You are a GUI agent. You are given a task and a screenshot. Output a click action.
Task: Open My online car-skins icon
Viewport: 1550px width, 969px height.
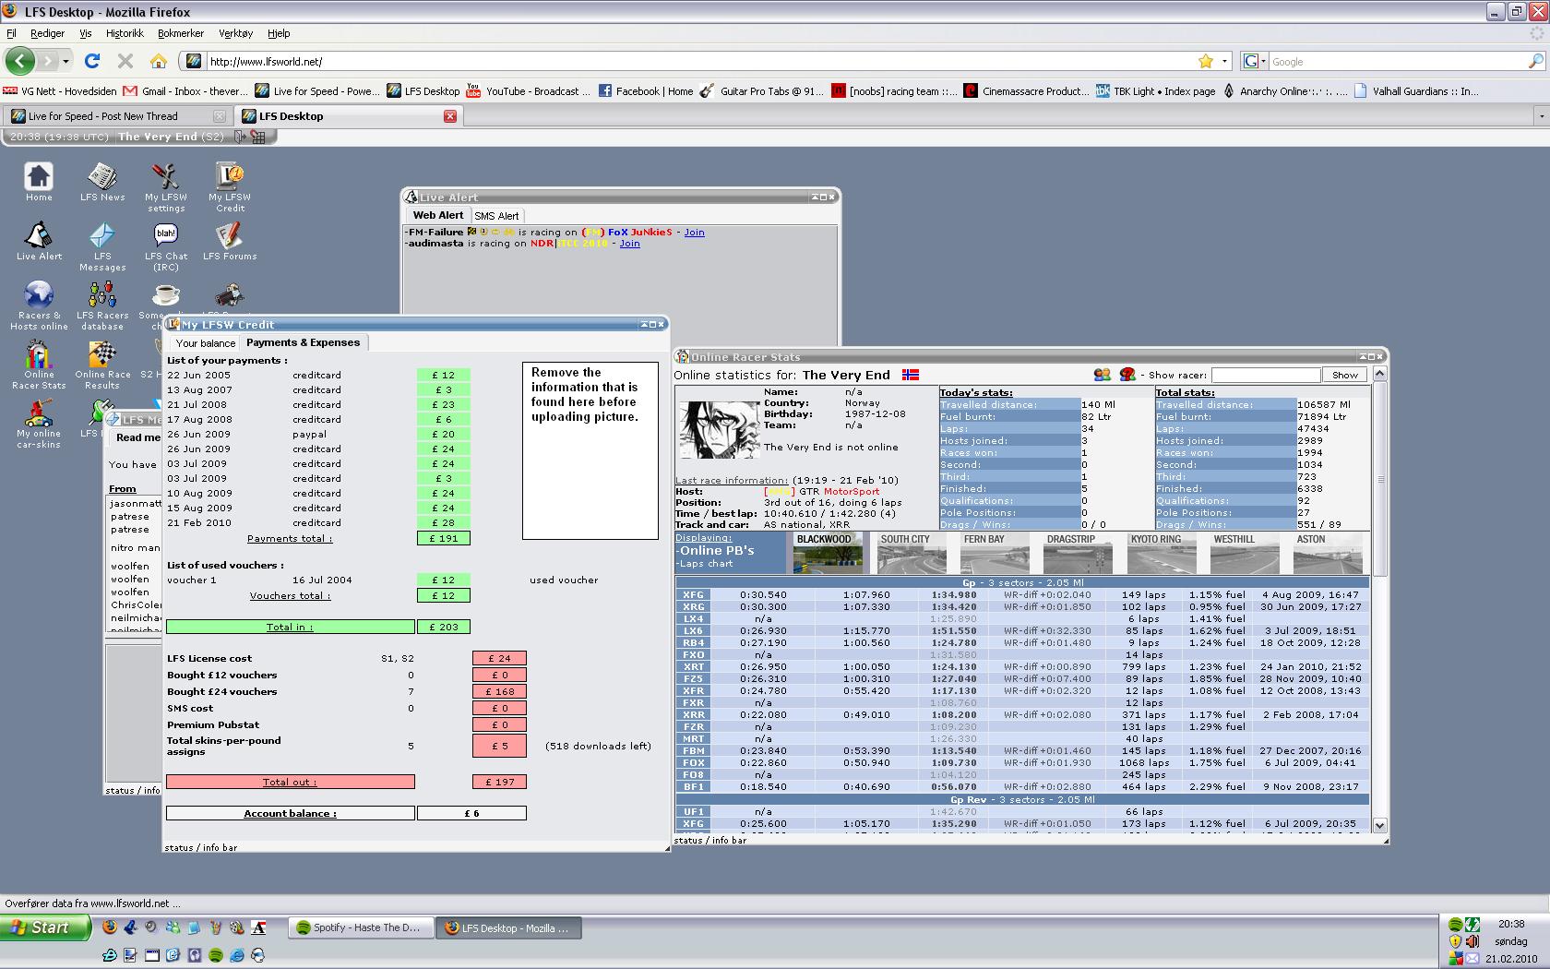[x=39, y=424]
